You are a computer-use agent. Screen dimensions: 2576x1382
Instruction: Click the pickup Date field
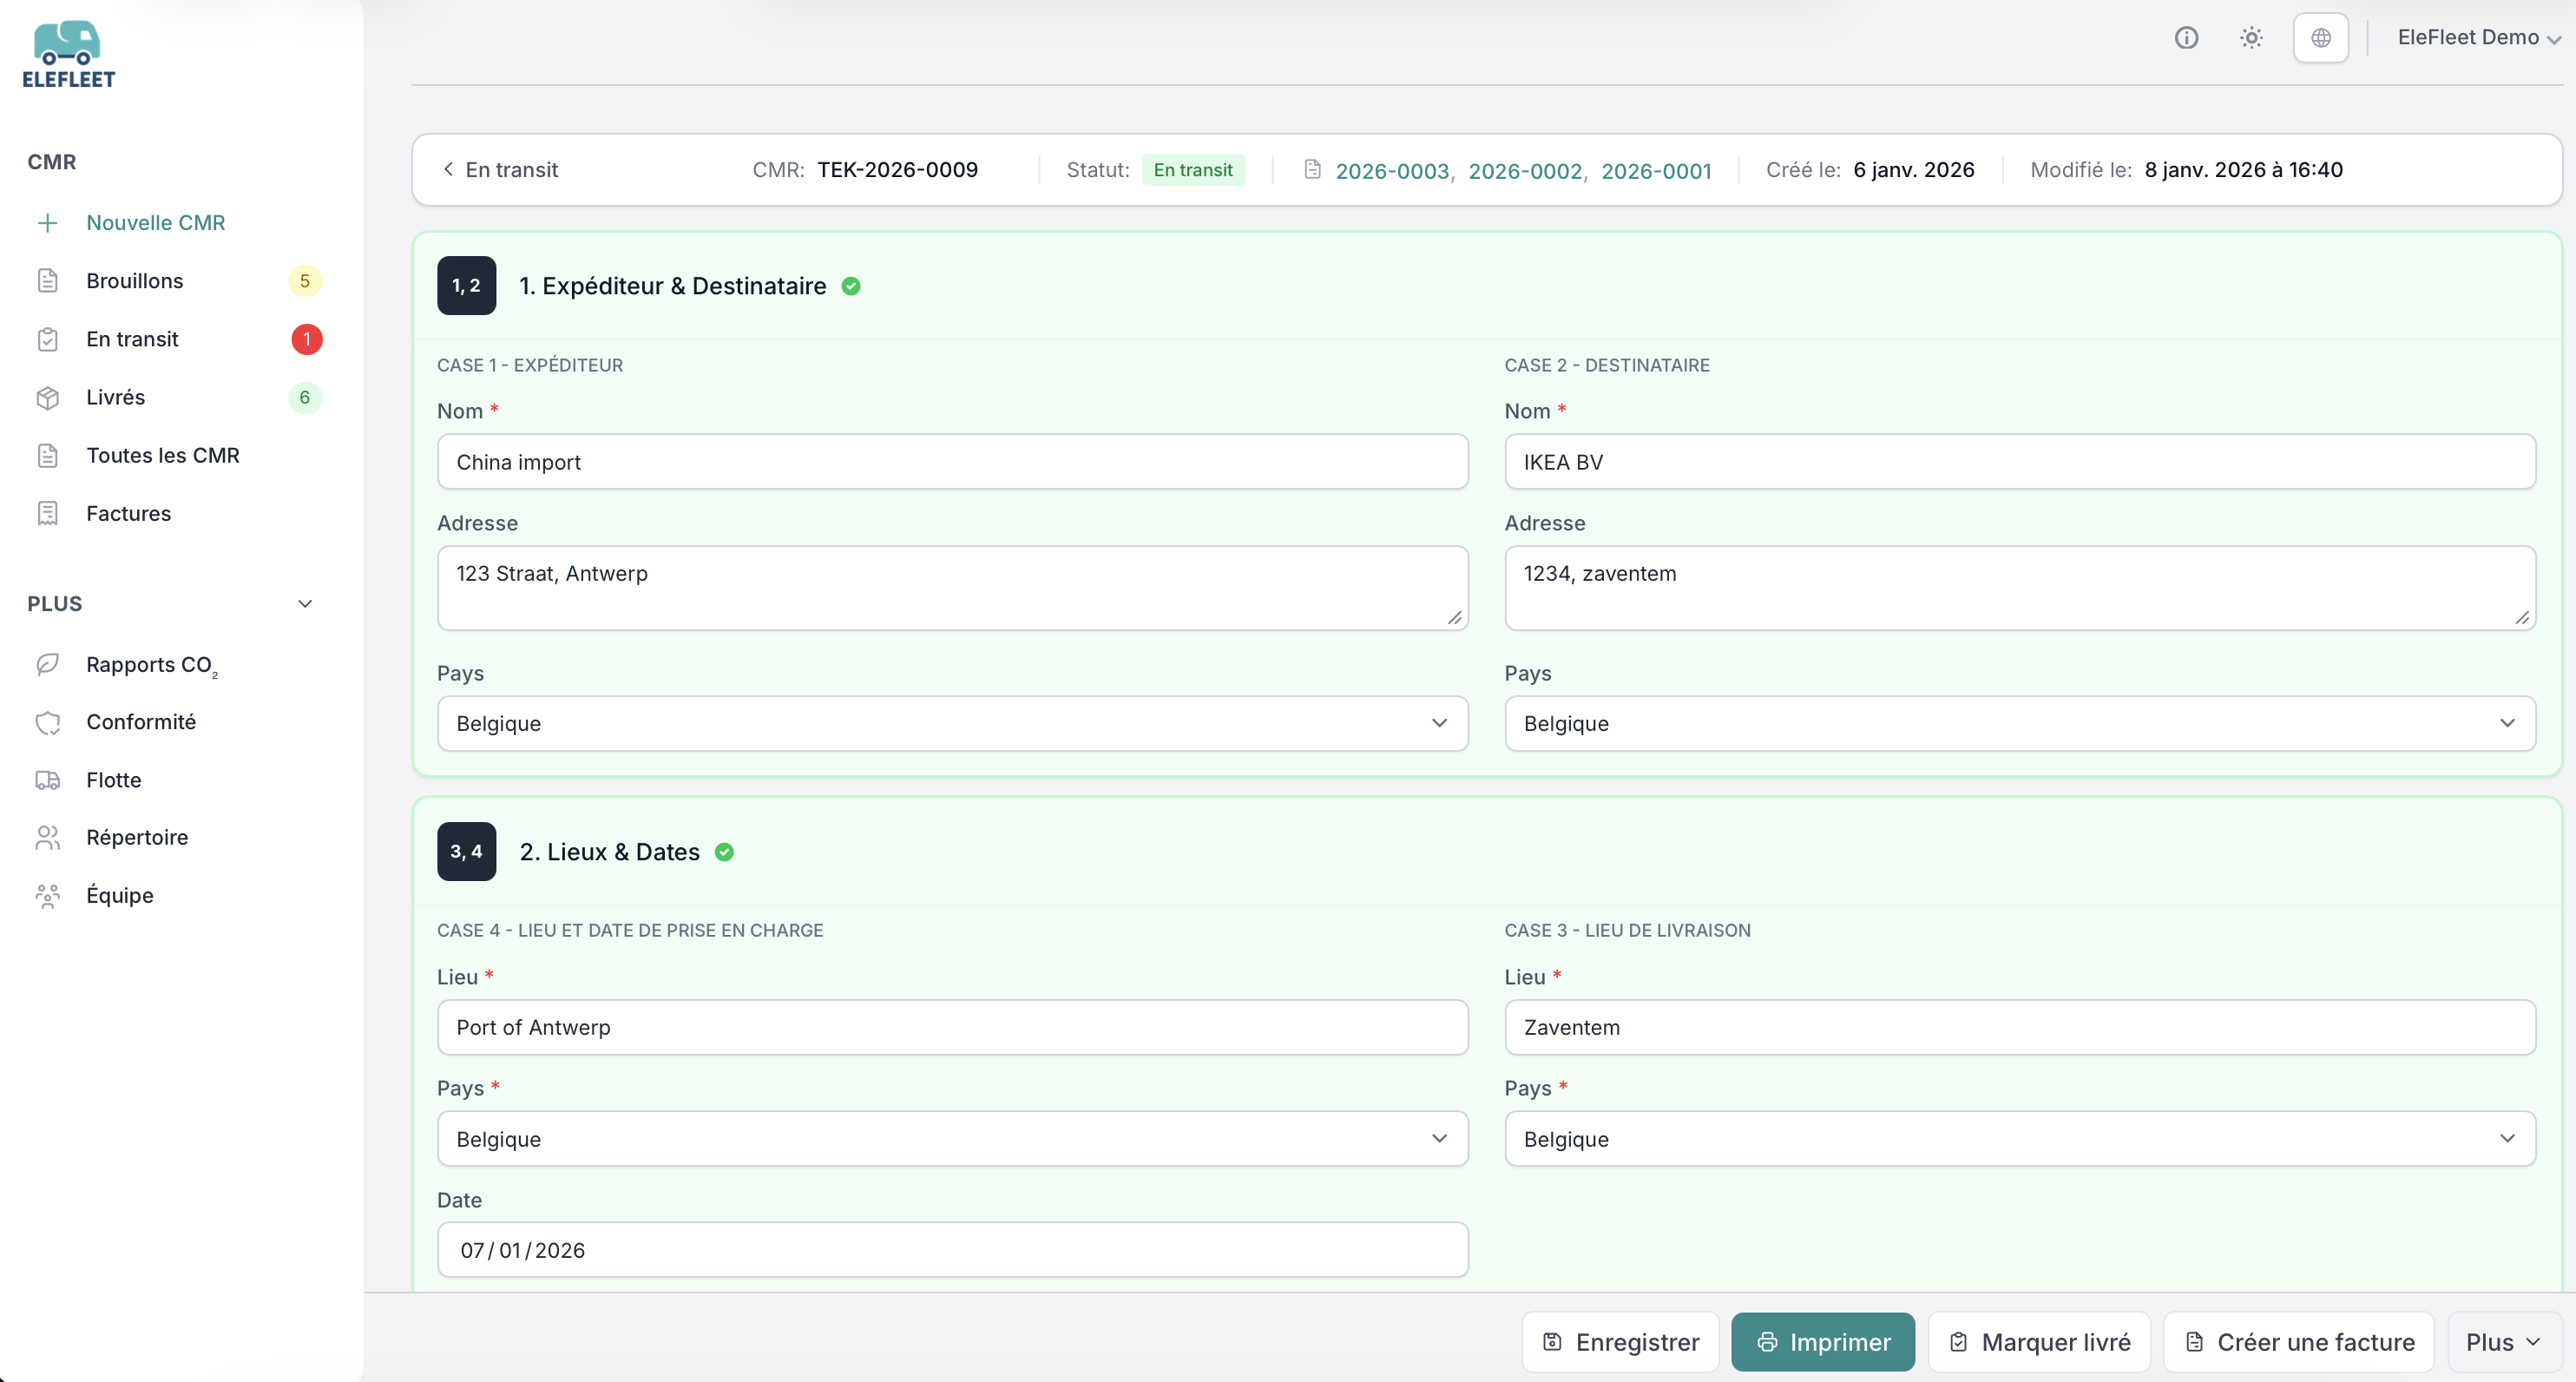point(951,1250)
